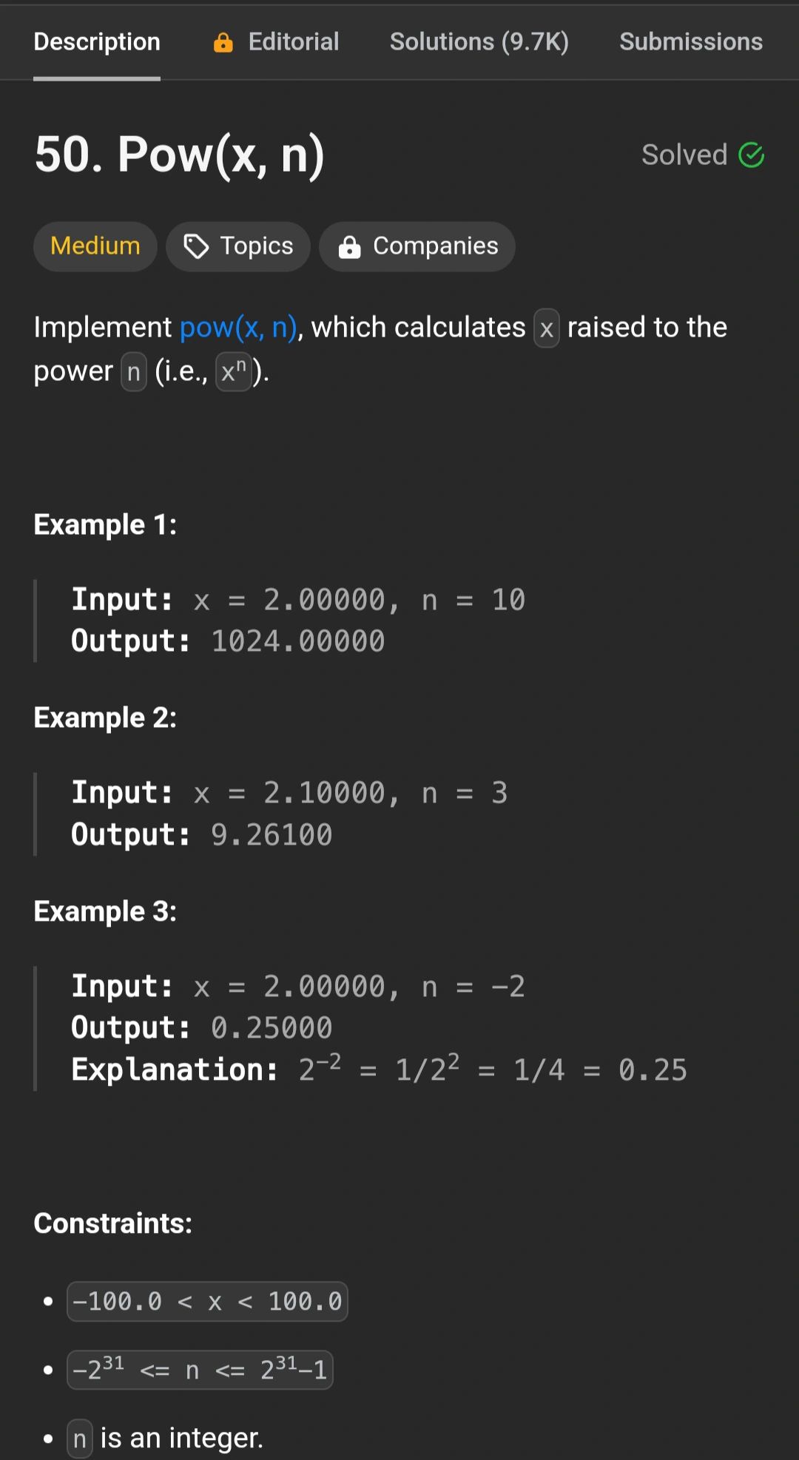Viewport: 799px width, 1460px height.
Task: Open the Editorial tab
Action: click(x=276, y=42)
